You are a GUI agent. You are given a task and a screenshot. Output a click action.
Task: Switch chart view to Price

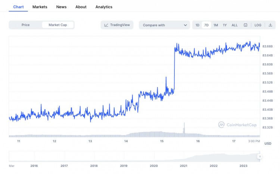[25, 25]
